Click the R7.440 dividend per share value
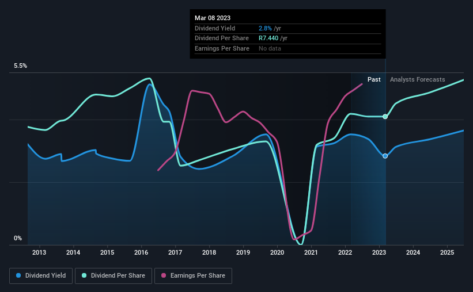 coord(268,39)
